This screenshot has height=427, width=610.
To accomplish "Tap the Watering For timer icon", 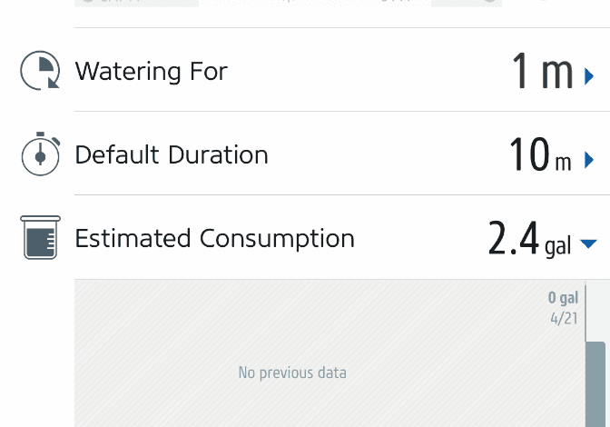I will point(40,71).
